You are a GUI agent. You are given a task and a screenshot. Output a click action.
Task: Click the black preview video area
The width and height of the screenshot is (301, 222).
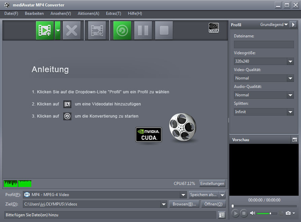click(264, 170)
